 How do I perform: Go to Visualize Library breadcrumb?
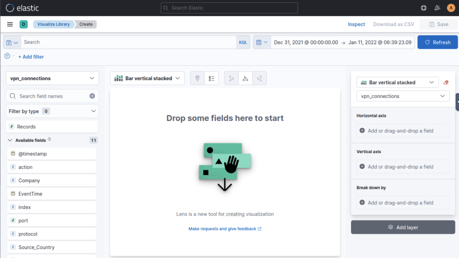(54, 24)
